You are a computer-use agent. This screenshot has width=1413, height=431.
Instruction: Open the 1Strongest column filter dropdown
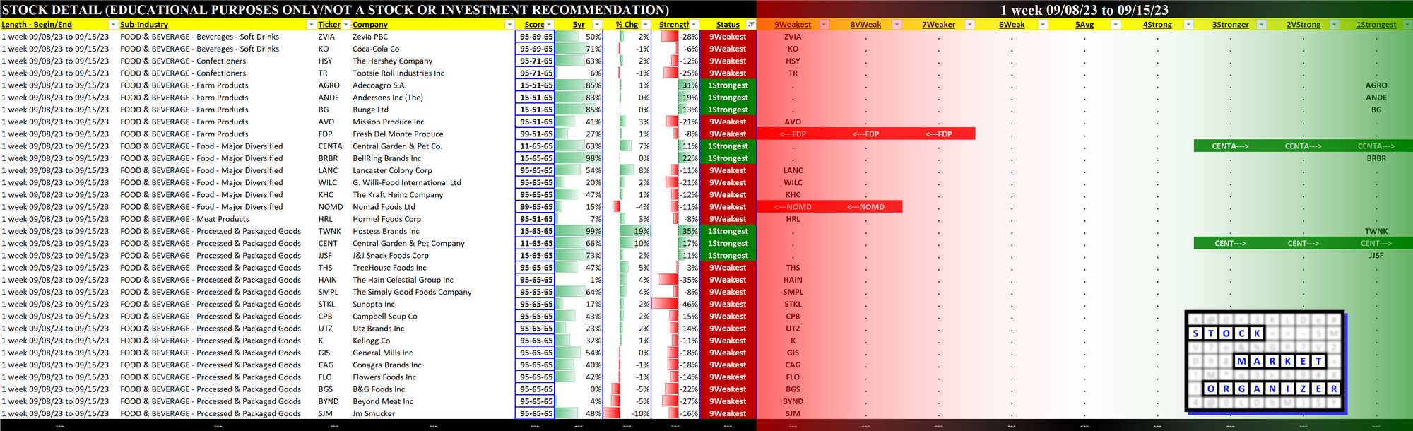tap(1407, 25)
